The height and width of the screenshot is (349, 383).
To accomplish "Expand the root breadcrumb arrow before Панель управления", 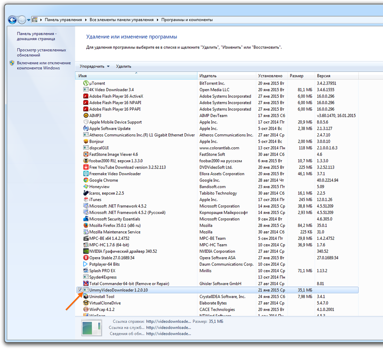I will coord(41,20).
